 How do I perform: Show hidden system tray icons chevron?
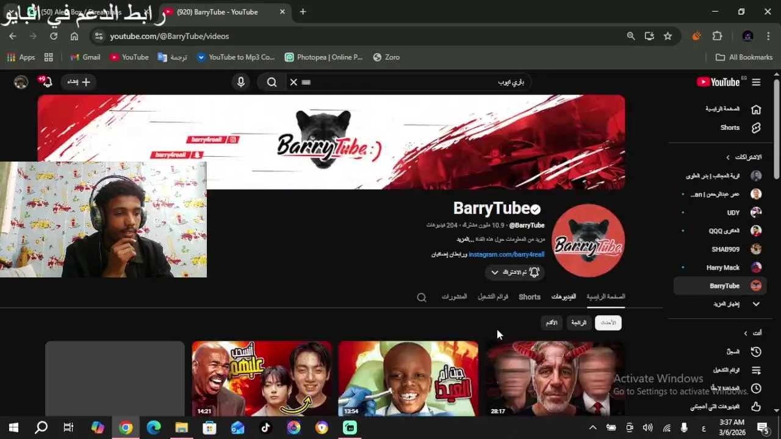tap(592, 427)
